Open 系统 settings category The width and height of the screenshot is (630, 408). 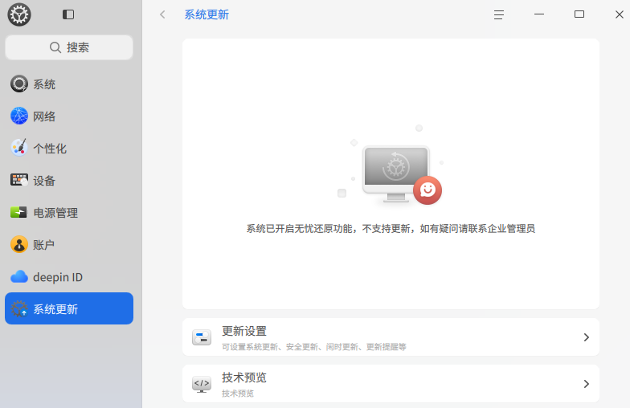pos(69,84)
